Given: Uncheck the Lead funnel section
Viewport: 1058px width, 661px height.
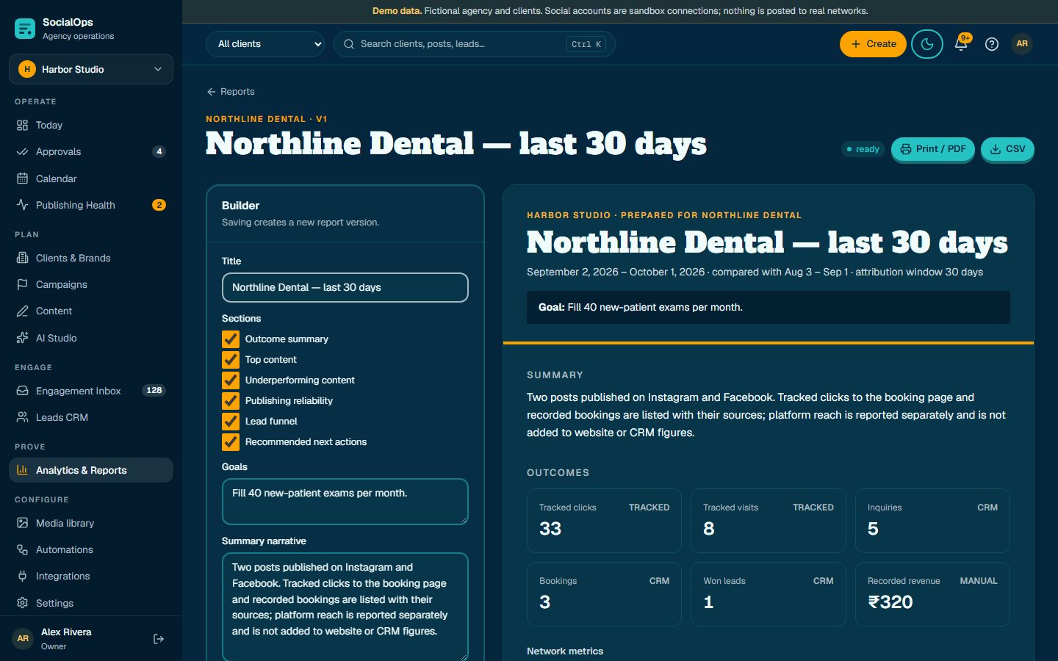Looking at the screenshot, I should pyautogui.click(x=231, y=422).
